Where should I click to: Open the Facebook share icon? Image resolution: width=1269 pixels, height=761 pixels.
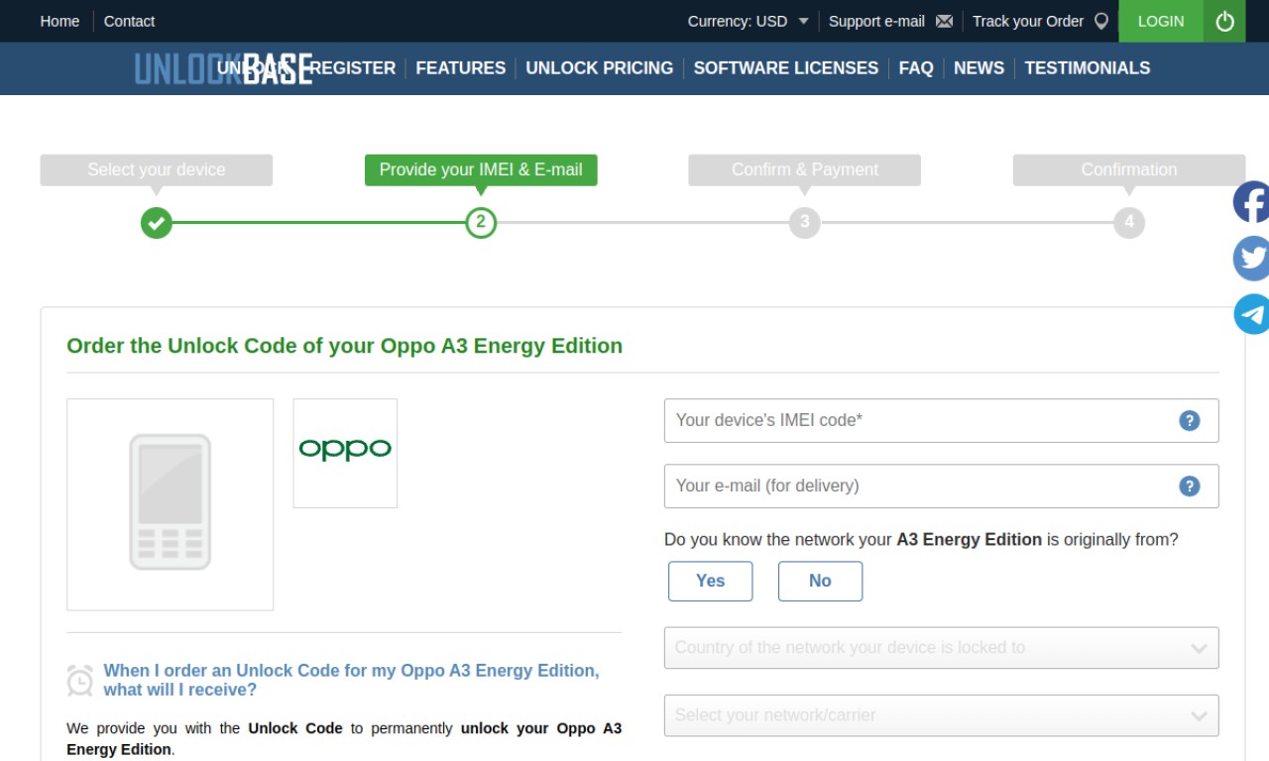1252,202
